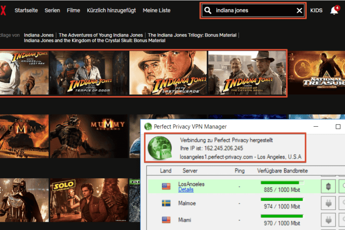Sort by the Ping column header

pos(239,171)
